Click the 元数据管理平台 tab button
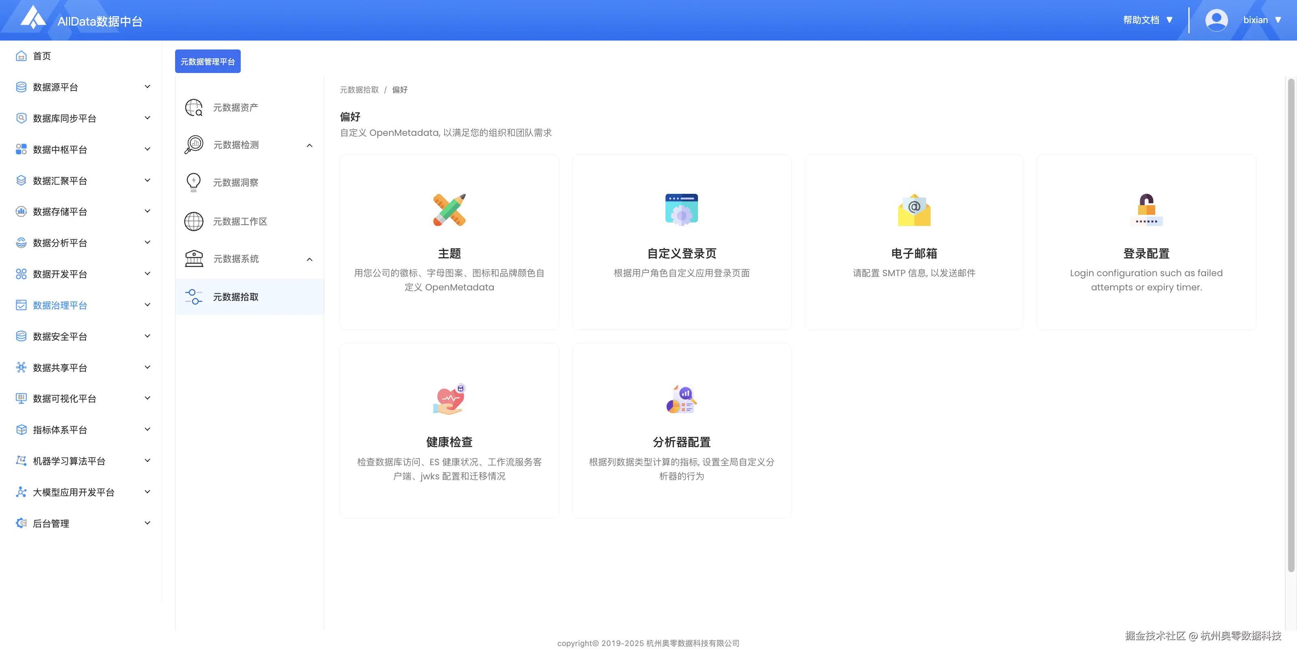Screen dimensions: 1297x657 [x=208, y=62]
